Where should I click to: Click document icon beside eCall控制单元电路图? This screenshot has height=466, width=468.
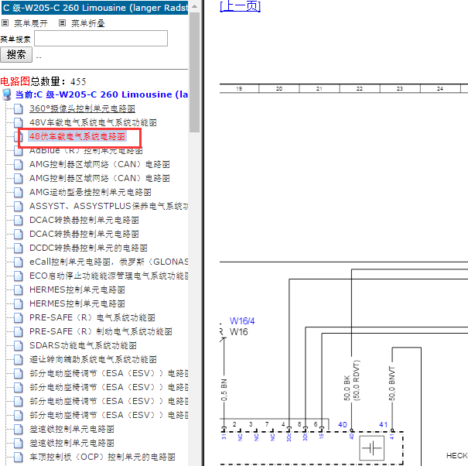[x=19, y=262]
